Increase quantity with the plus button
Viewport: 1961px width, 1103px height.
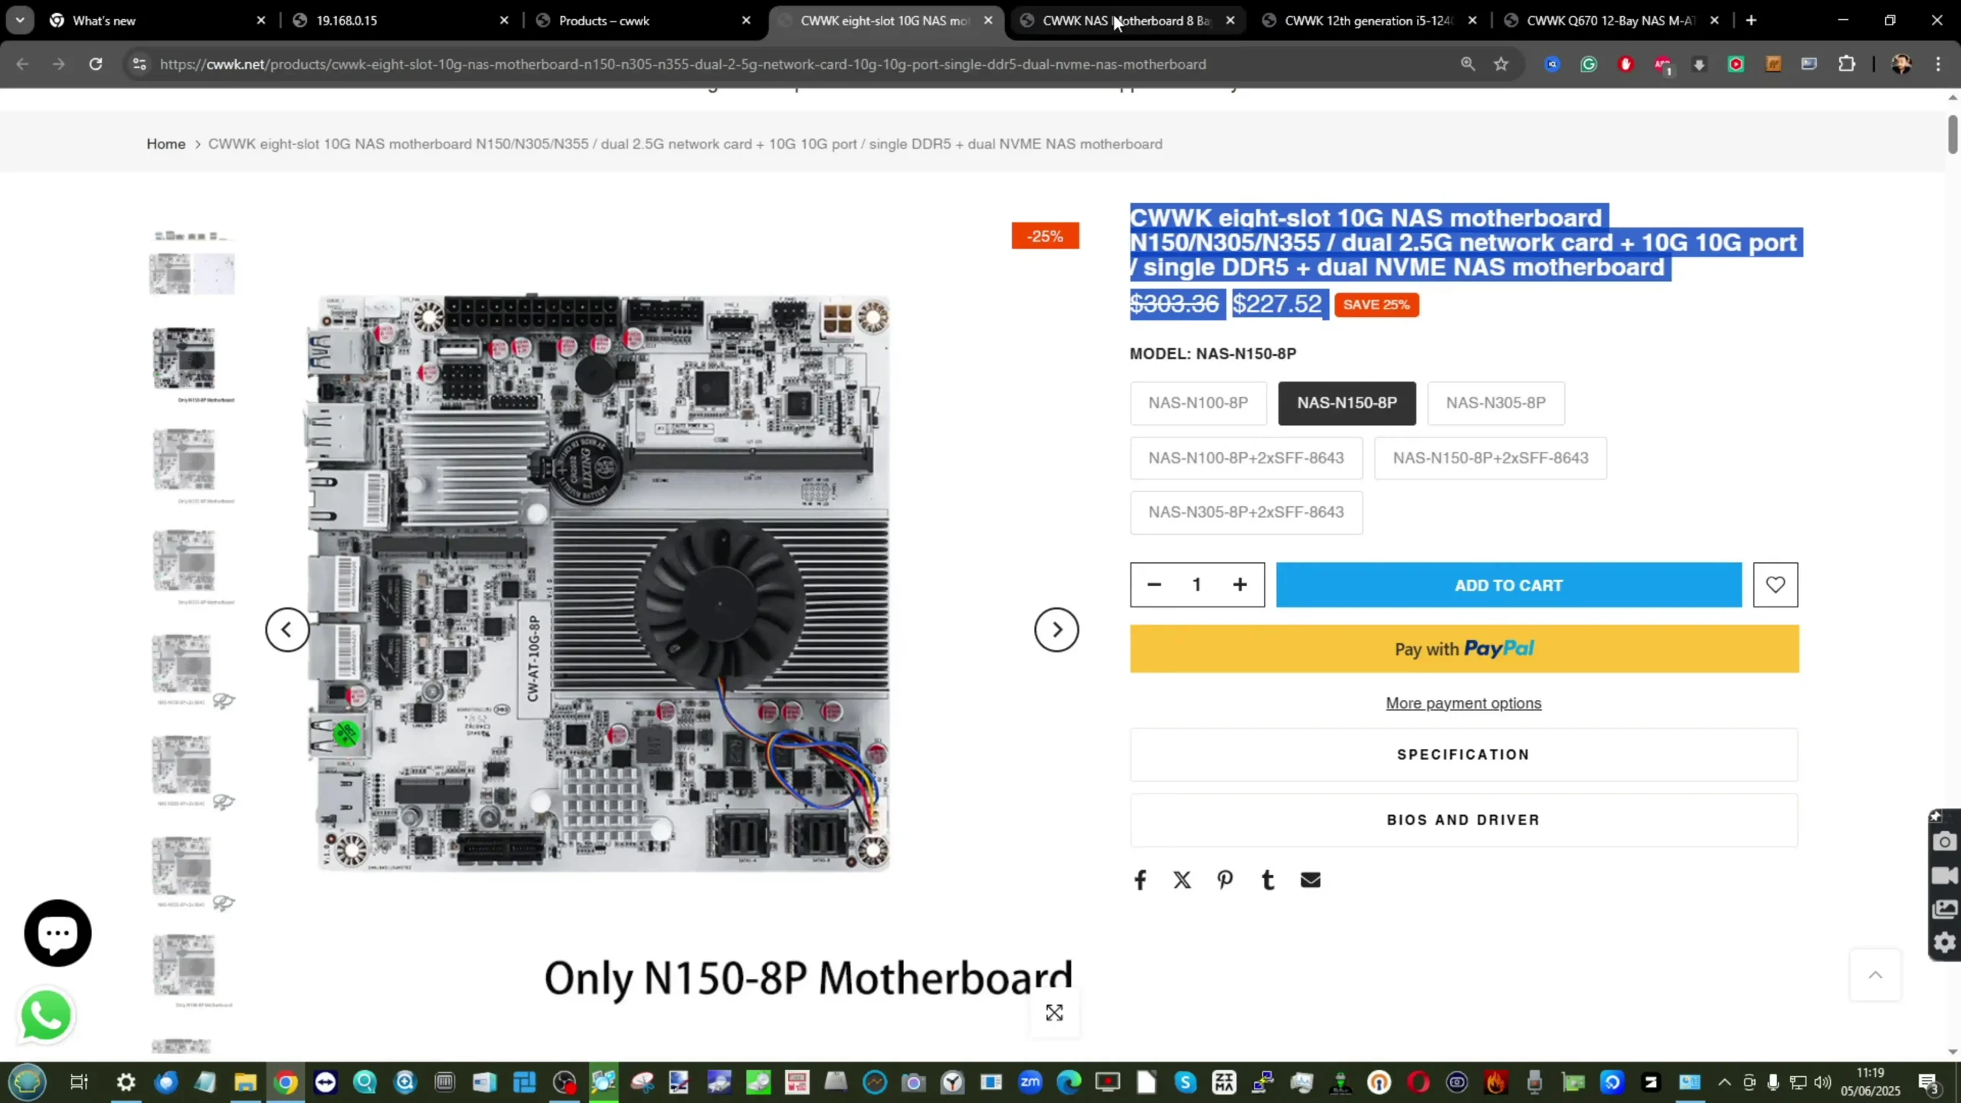coord(1239,585)
